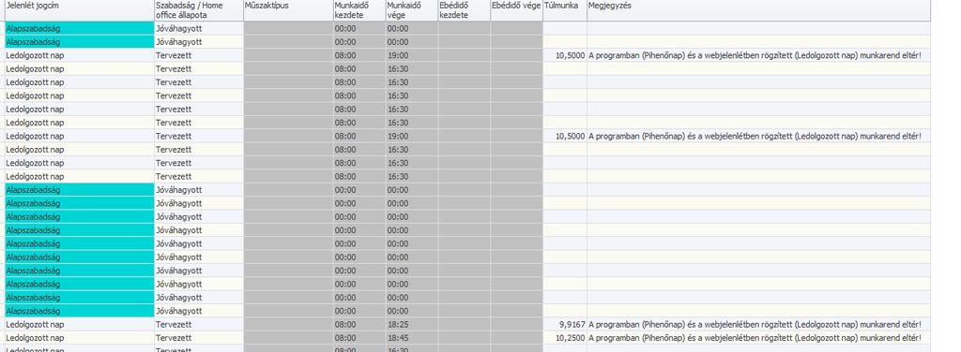Click the note text in the 9,9167 row
961x352 pixels.
(x=755, y=325)
